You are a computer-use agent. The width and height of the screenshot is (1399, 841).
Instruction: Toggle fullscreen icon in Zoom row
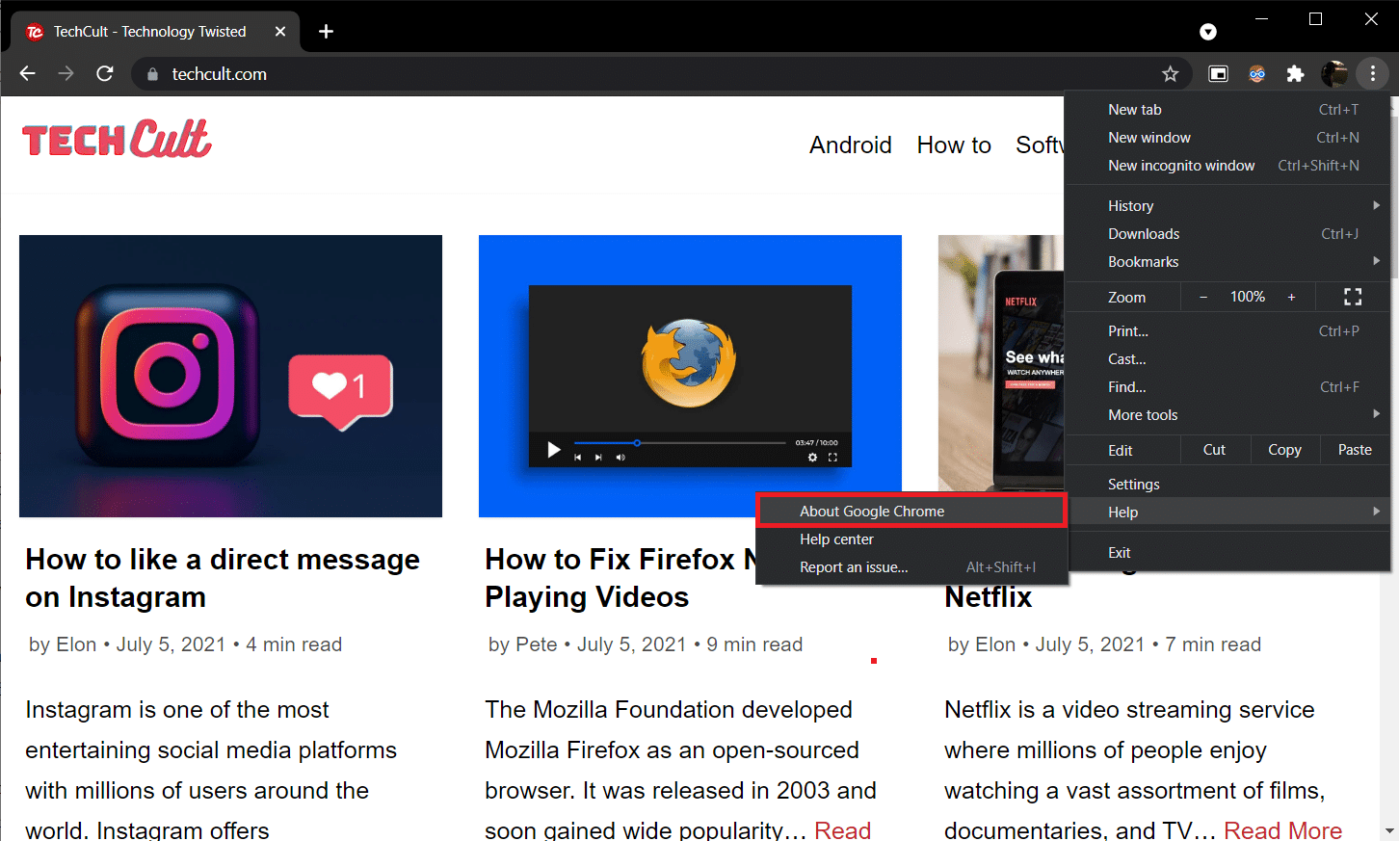[x=1353, y=297]
